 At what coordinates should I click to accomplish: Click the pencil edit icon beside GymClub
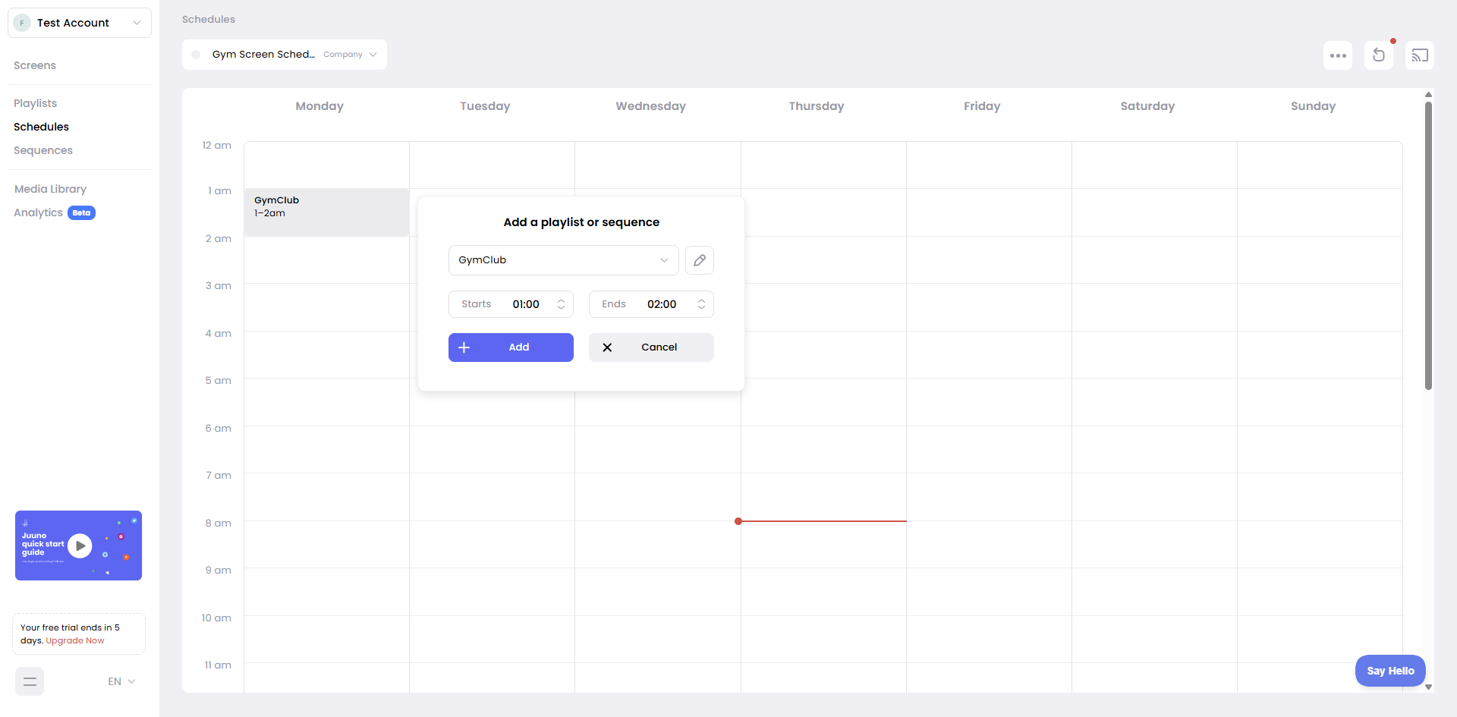point(699,260)
